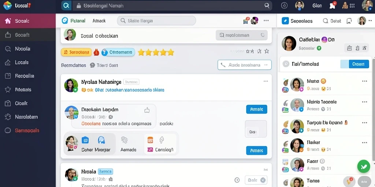The width and height of the screenshot is (375, 187).
Task: Switch to the Atnack tab
Action: (x=99, y=21)
